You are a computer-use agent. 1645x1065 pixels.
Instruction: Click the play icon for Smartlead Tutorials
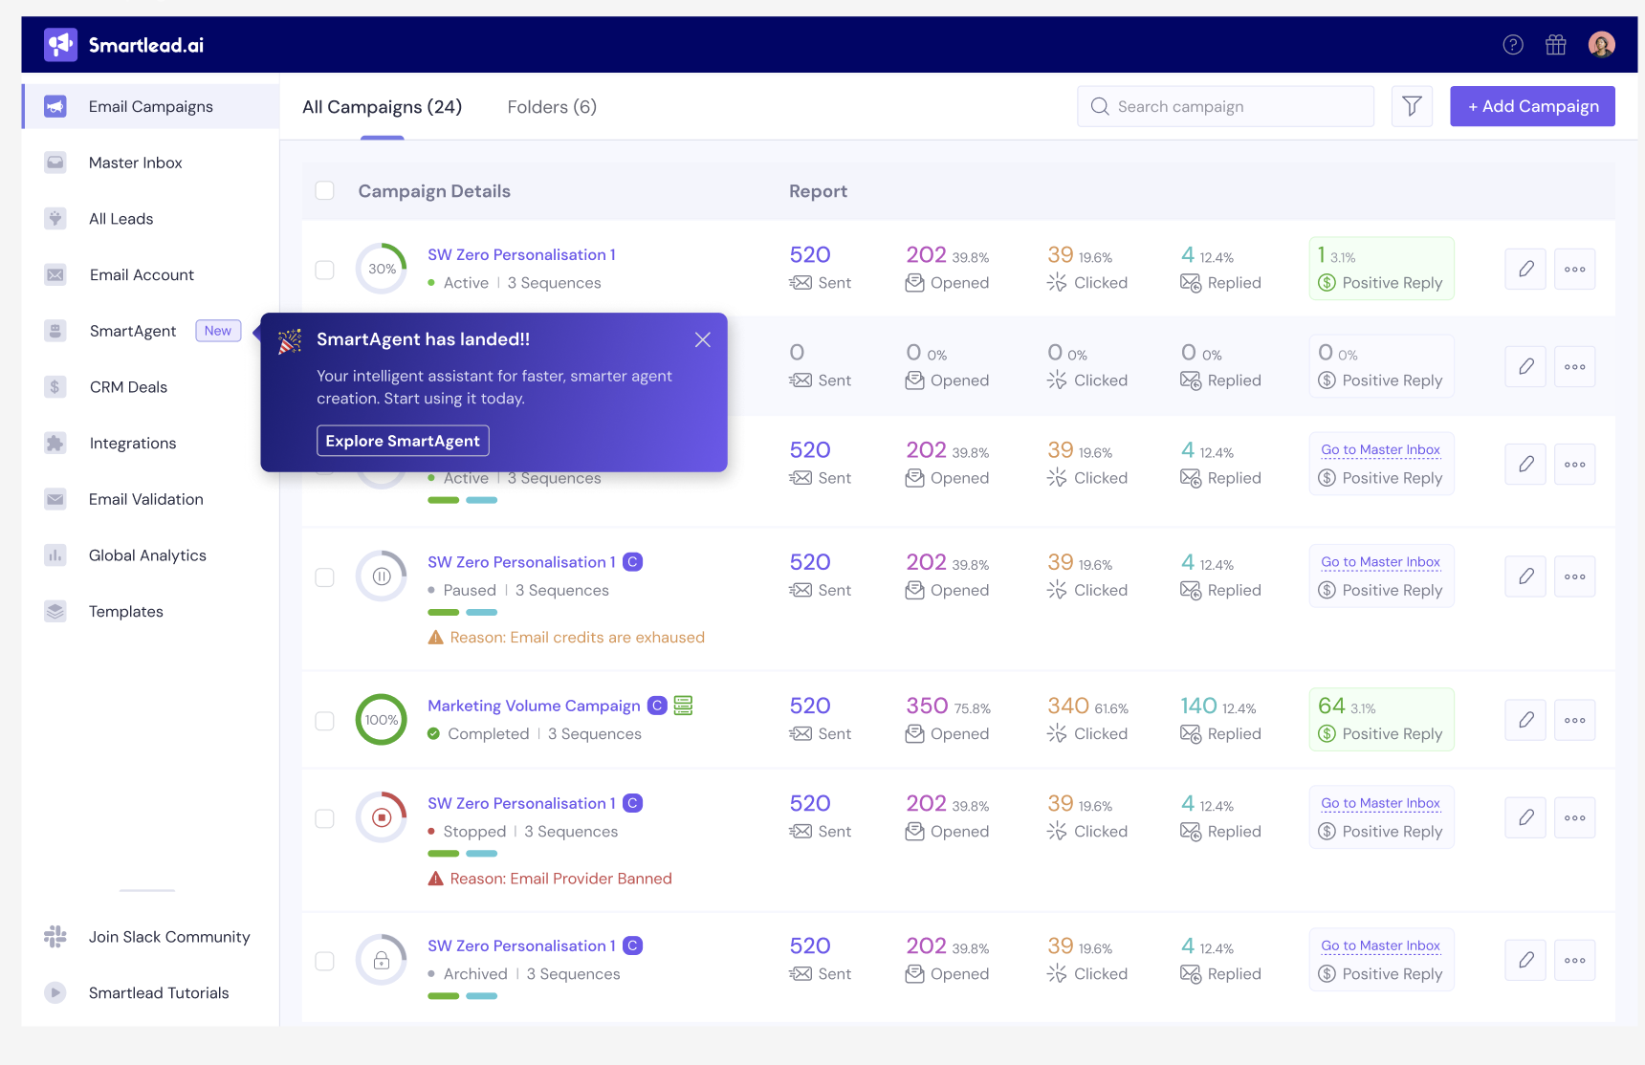point(55,992)
